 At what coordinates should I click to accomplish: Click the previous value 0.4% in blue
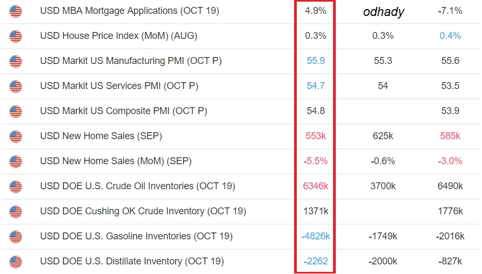tap(450, 36)
